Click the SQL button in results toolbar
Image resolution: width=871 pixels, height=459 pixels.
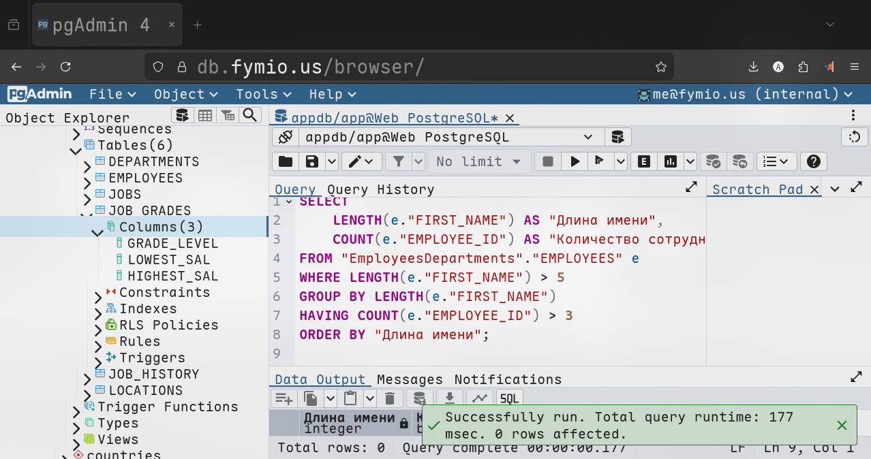509,398
